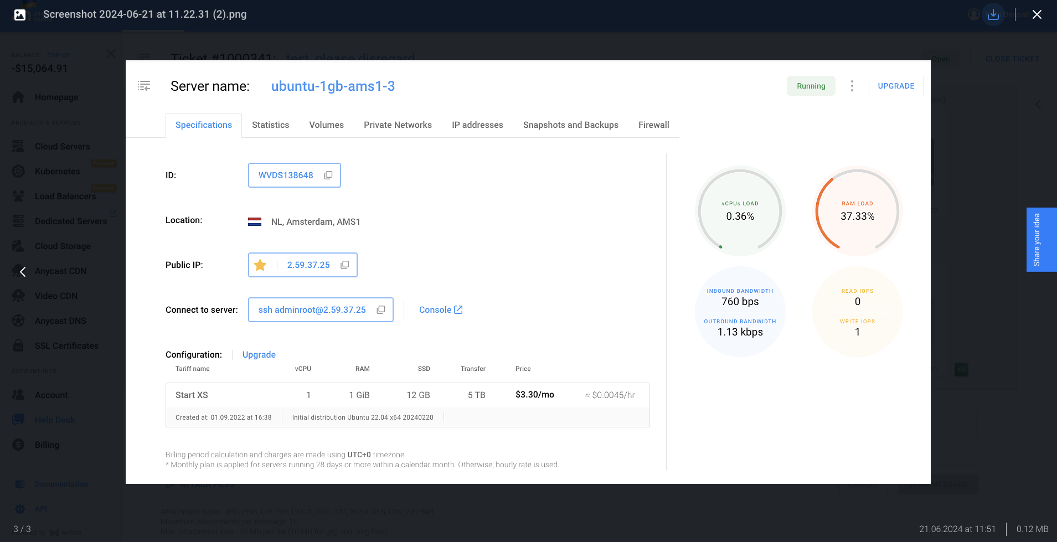Switch to the Specifications tab
The image size is (1057, 542).
click(204, 125)
